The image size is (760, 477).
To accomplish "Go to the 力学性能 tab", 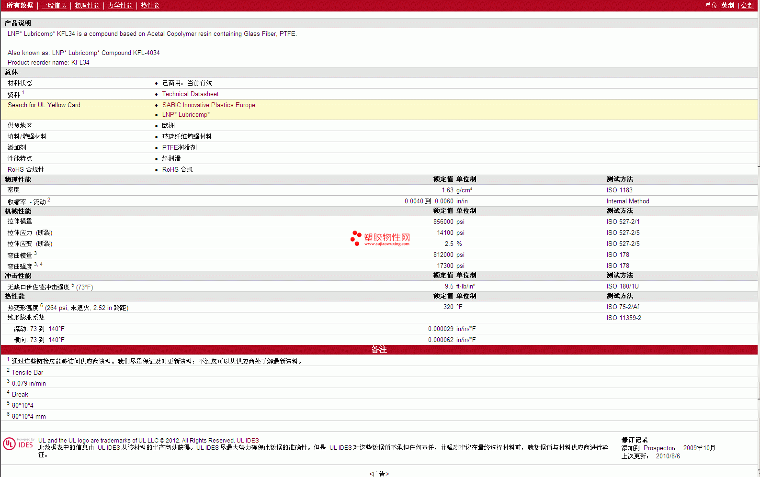I will [120, 6].
